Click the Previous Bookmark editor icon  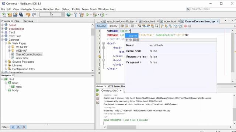[162, 26]
